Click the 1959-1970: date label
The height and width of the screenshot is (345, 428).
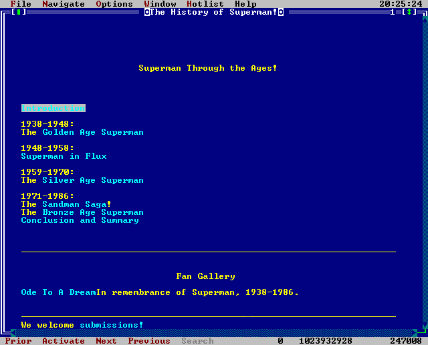pos(47,172)
